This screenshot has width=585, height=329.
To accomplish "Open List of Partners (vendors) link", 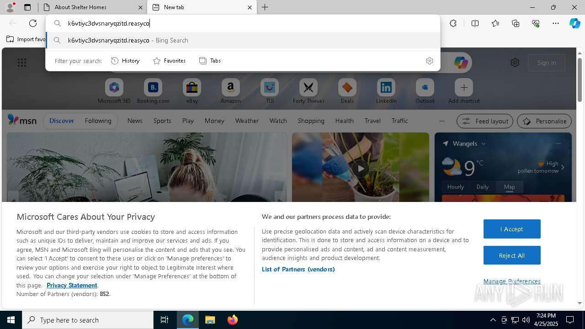I will [x=298, y=269].
